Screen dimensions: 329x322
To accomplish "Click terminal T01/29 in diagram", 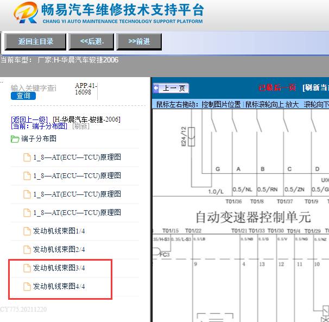I will coord(313,231).
